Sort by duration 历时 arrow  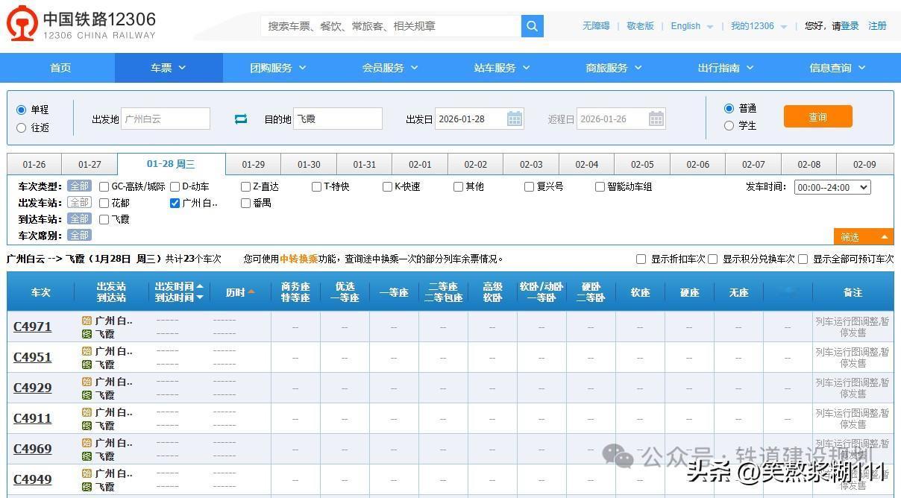click(251, 292)
